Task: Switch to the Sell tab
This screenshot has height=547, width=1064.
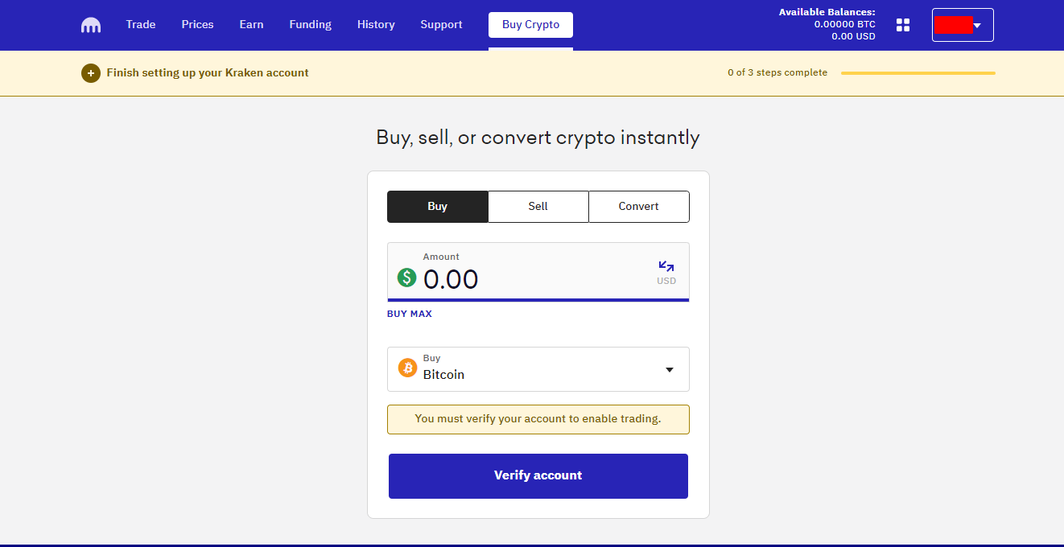Action: [538, 207]
